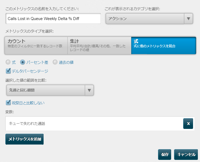Screen dimensions: 200x162
Task: Click the メトリックスを追加 button
Action: tap(25, 139)
